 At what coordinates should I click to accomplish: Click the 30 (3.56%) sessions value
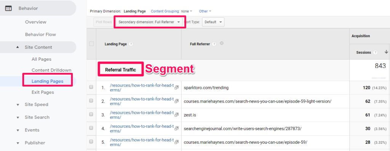click(376, 129)
